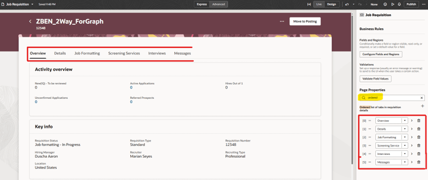Delete the Overview list item

[419, 121]
